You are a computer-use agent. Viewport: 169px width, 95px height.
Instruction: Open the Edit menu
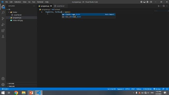click(11, 2)
